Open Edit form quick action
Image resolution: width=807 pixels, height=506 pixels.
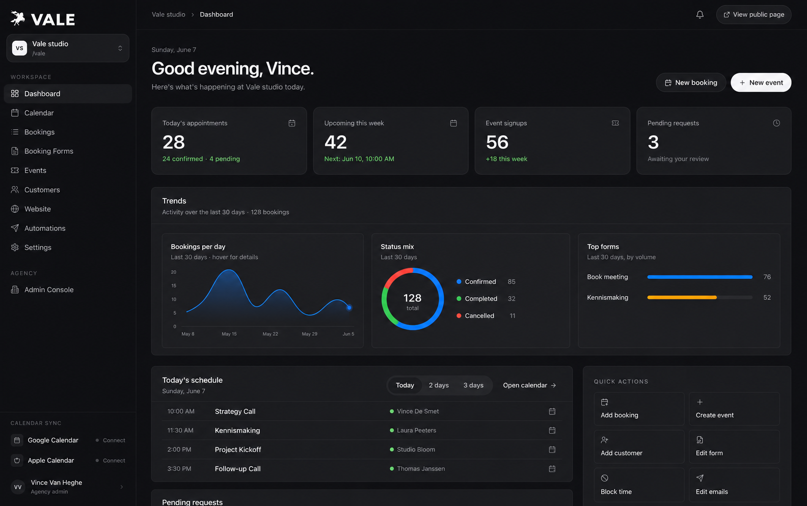point(734,447)
